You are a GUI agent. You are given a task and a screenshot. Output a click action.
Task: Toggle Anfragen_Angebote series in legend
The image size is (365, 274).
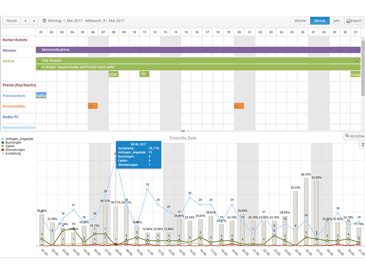click(18, 139)
